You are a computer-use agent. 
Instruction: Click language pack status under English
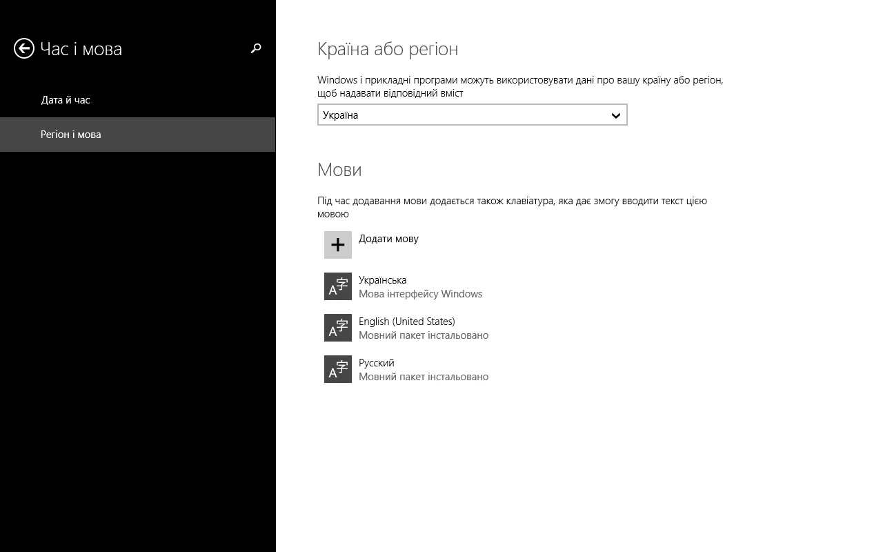pos(423,335)
